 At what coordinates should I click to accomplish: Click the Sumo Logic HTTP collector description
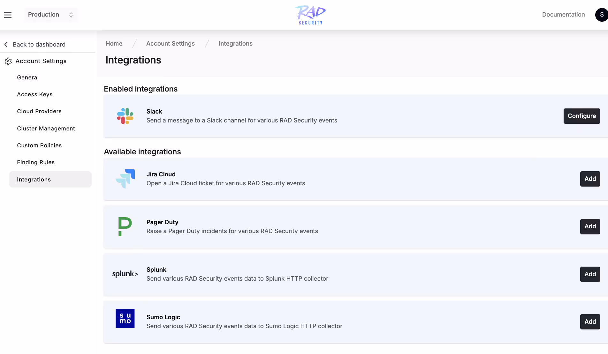[244, 326]
